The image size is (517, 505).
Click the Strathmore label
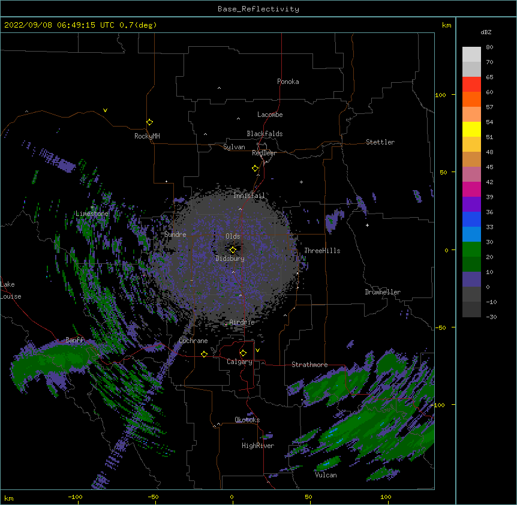coord(309,365)
